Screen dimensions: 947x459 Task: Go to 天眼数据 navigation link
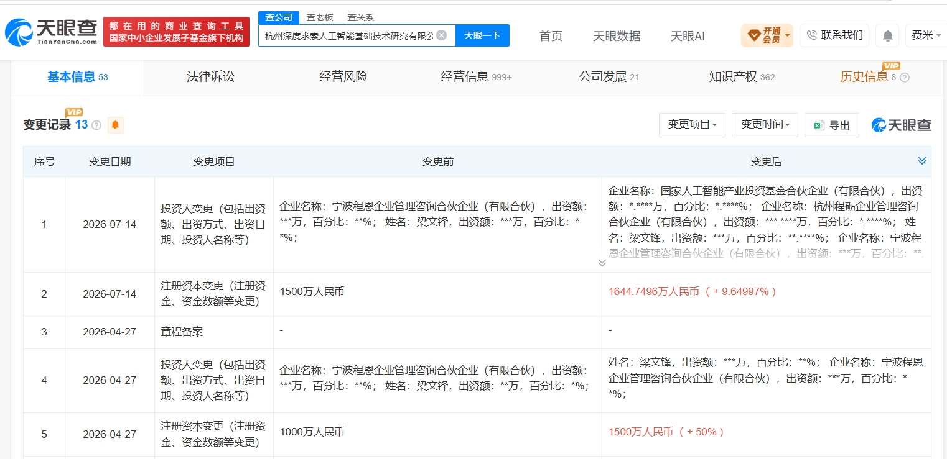617,36
